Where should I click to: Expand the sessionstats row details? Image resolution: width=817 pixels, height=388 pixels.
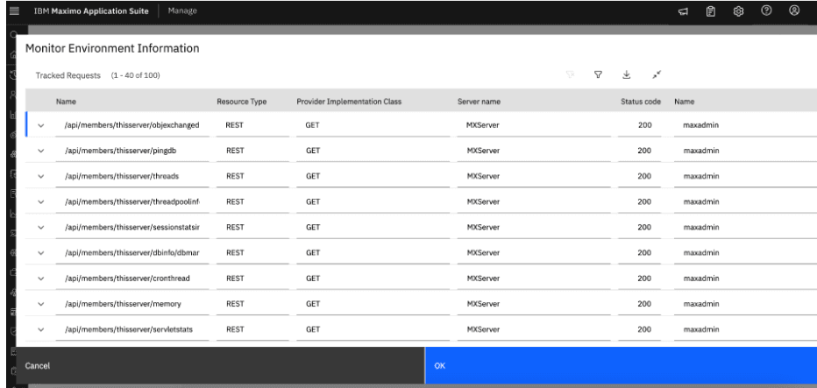41,228
